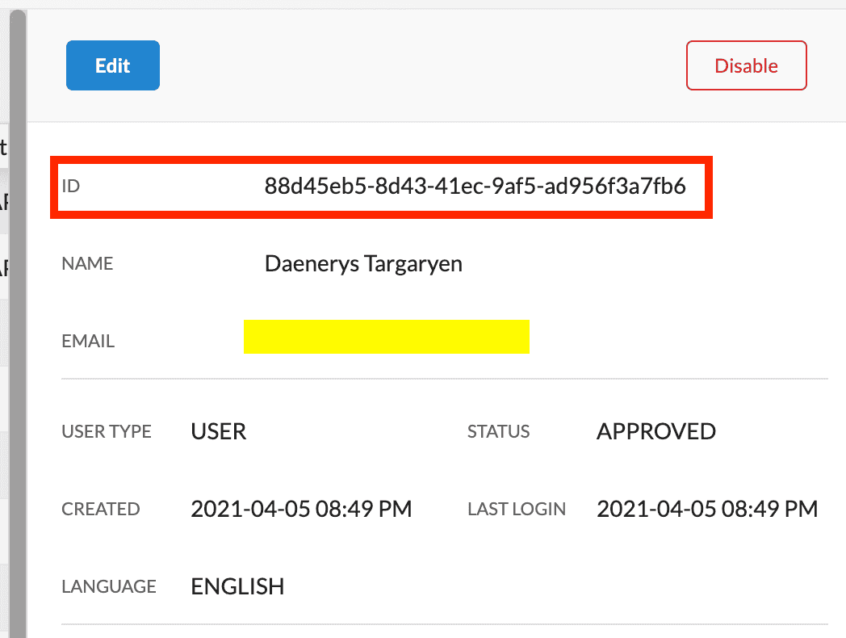
Task: Click the USER TYPE label
Action: tap(107, 432)
